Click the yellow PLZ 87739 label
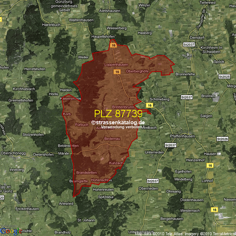The image size is (236, 236). (118, 114)
